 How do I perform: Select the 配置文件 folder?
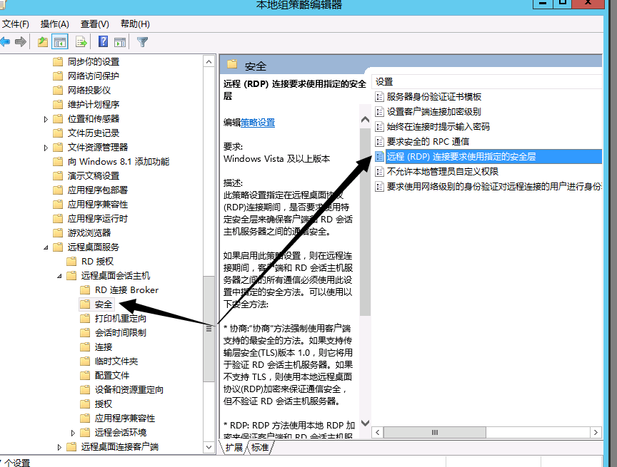pyautogui.click(x=105, y=376)
